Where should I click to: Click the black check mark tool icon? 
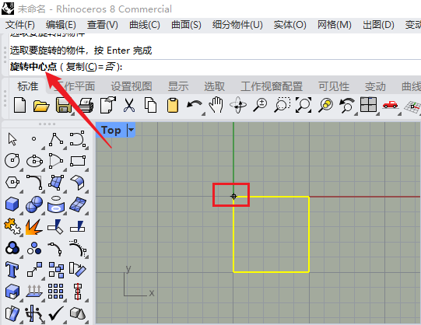[x=56, y=313]
